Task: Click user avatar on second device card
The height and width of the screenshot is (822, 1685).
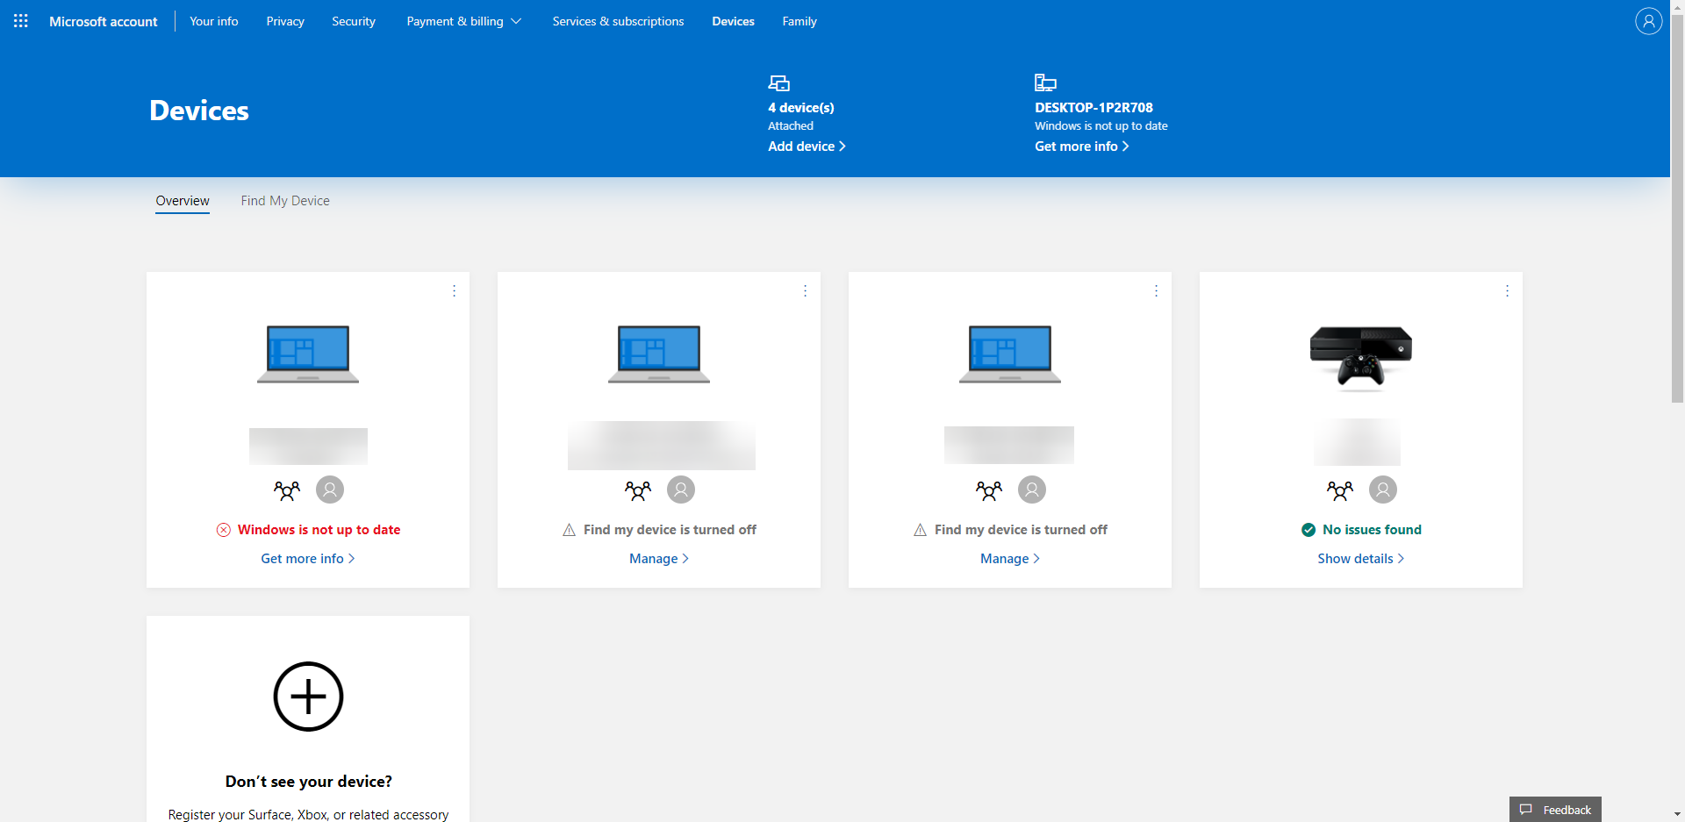Action: point(681,490)
